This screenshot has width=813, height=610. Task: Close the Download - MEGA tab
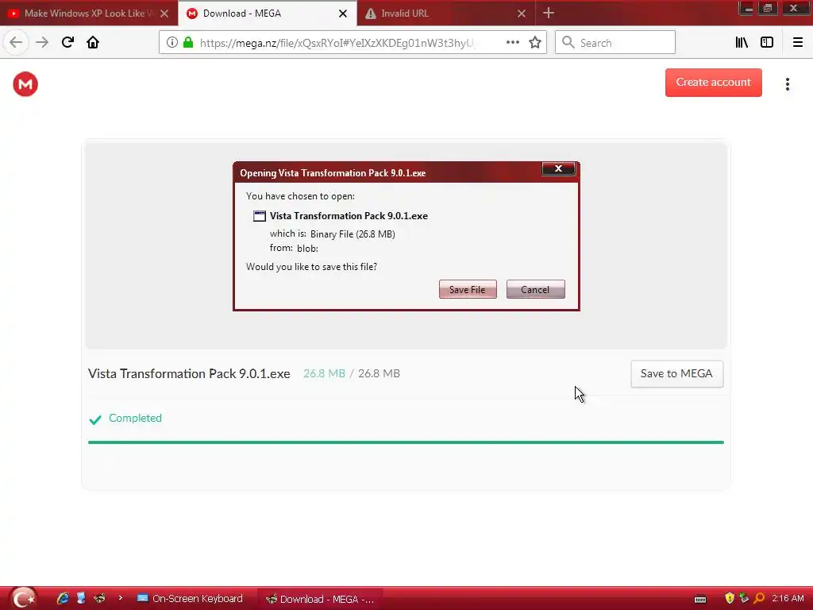pos(343,14)
